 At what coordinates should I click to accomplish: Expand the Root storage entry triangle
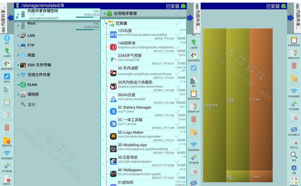(18, 25)
